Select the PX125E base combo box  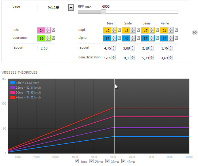click(55, 8)
